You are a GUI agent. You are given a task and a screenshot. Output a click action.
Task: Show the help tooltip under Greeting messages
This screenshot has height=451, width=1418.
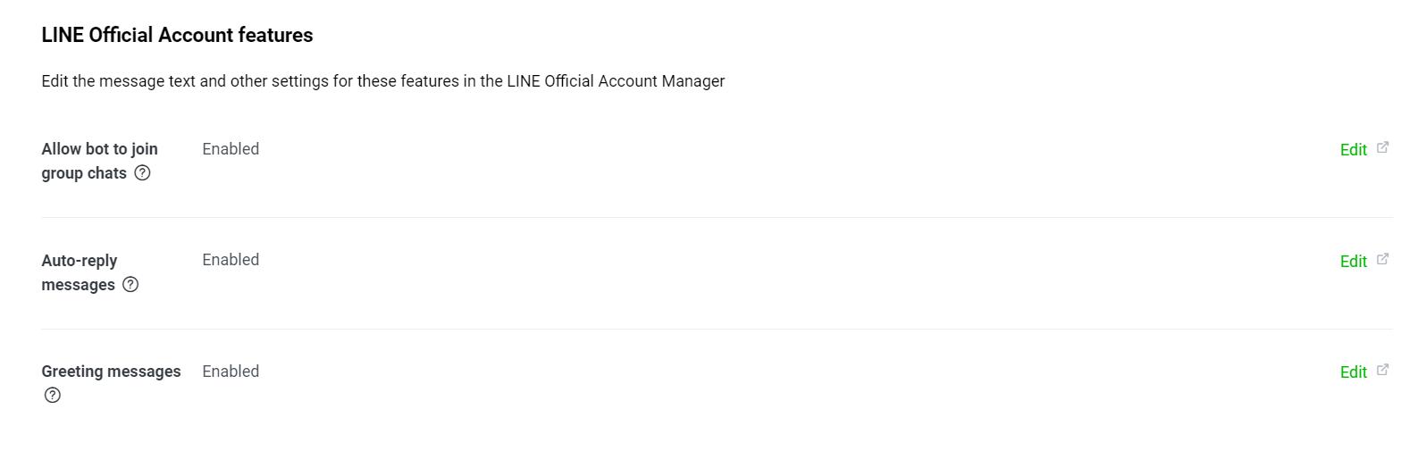[53, 396]
